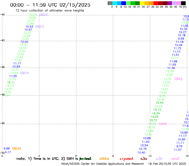Click the 11.72 wave height value

coord(178,48)
